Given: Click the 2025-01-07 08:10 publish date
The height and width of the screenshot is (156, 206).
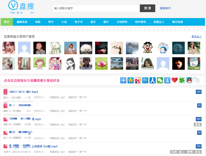Looking at the screenshot, I should coord(21,152).
